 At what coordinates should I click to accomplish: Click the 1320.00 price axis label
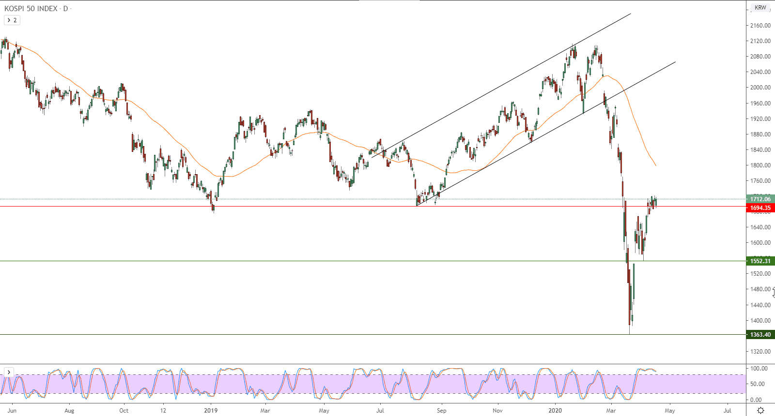[760, 352]
